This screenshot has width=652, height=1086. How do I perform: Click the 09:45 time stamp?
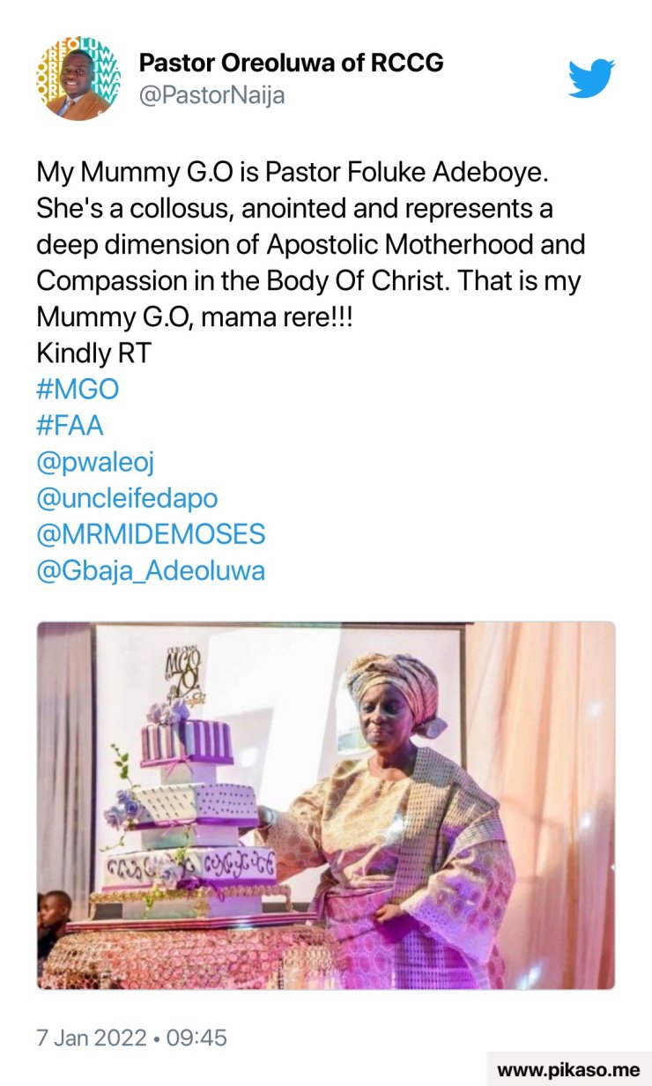click(196, 1038)
